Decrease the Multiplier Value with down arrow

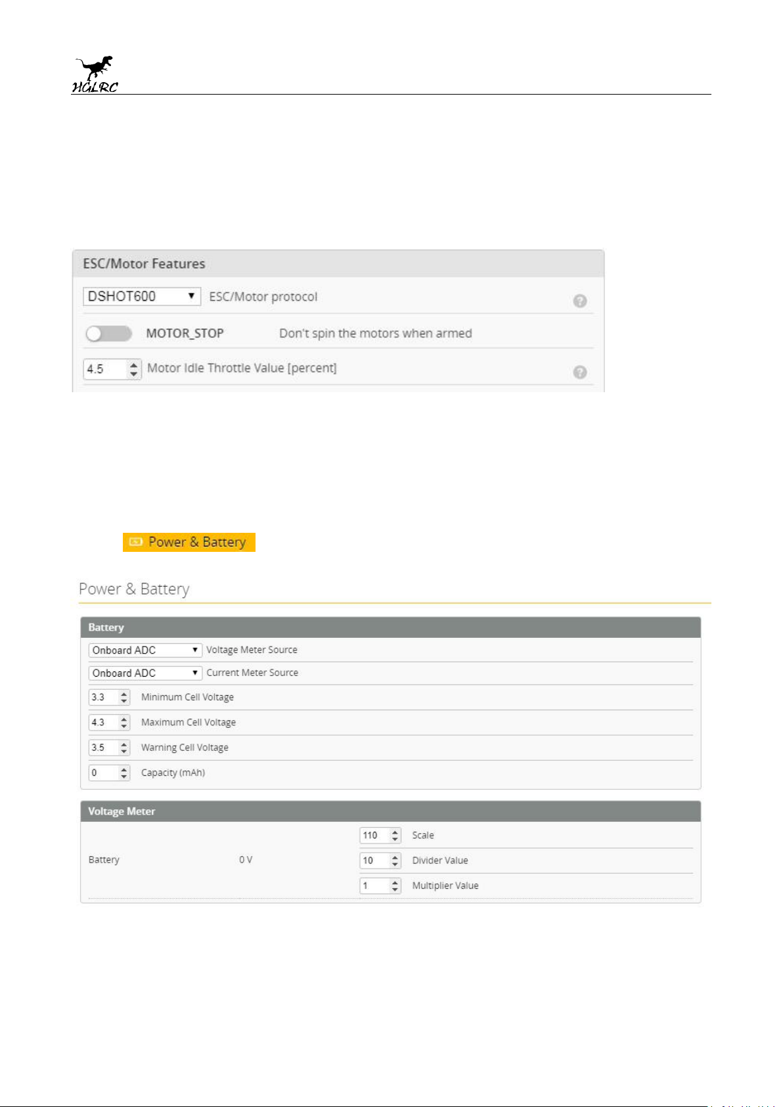[395, 890]
